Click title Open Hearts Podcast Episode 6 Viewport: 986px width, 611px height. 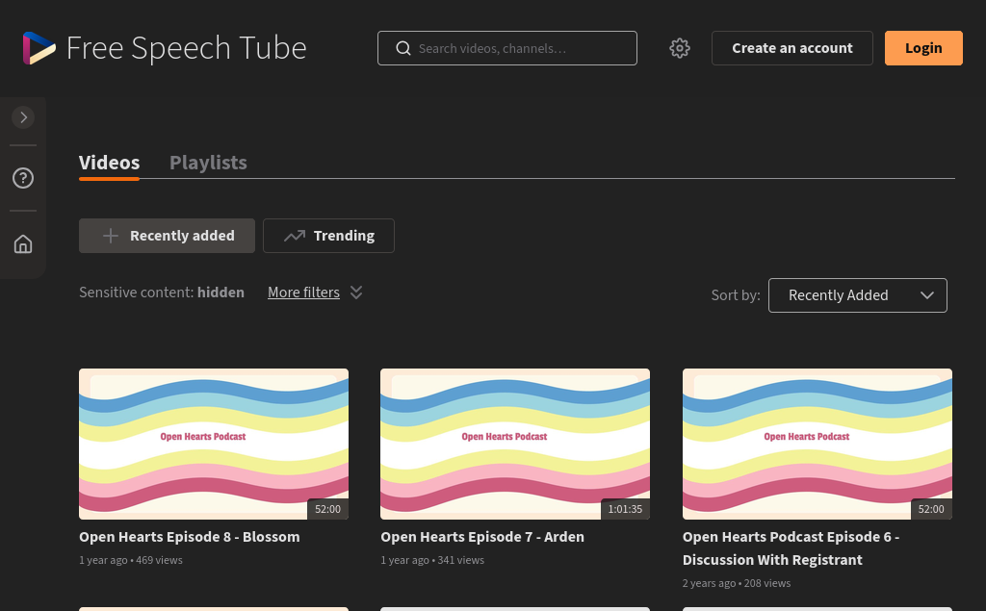click(791, 548)
